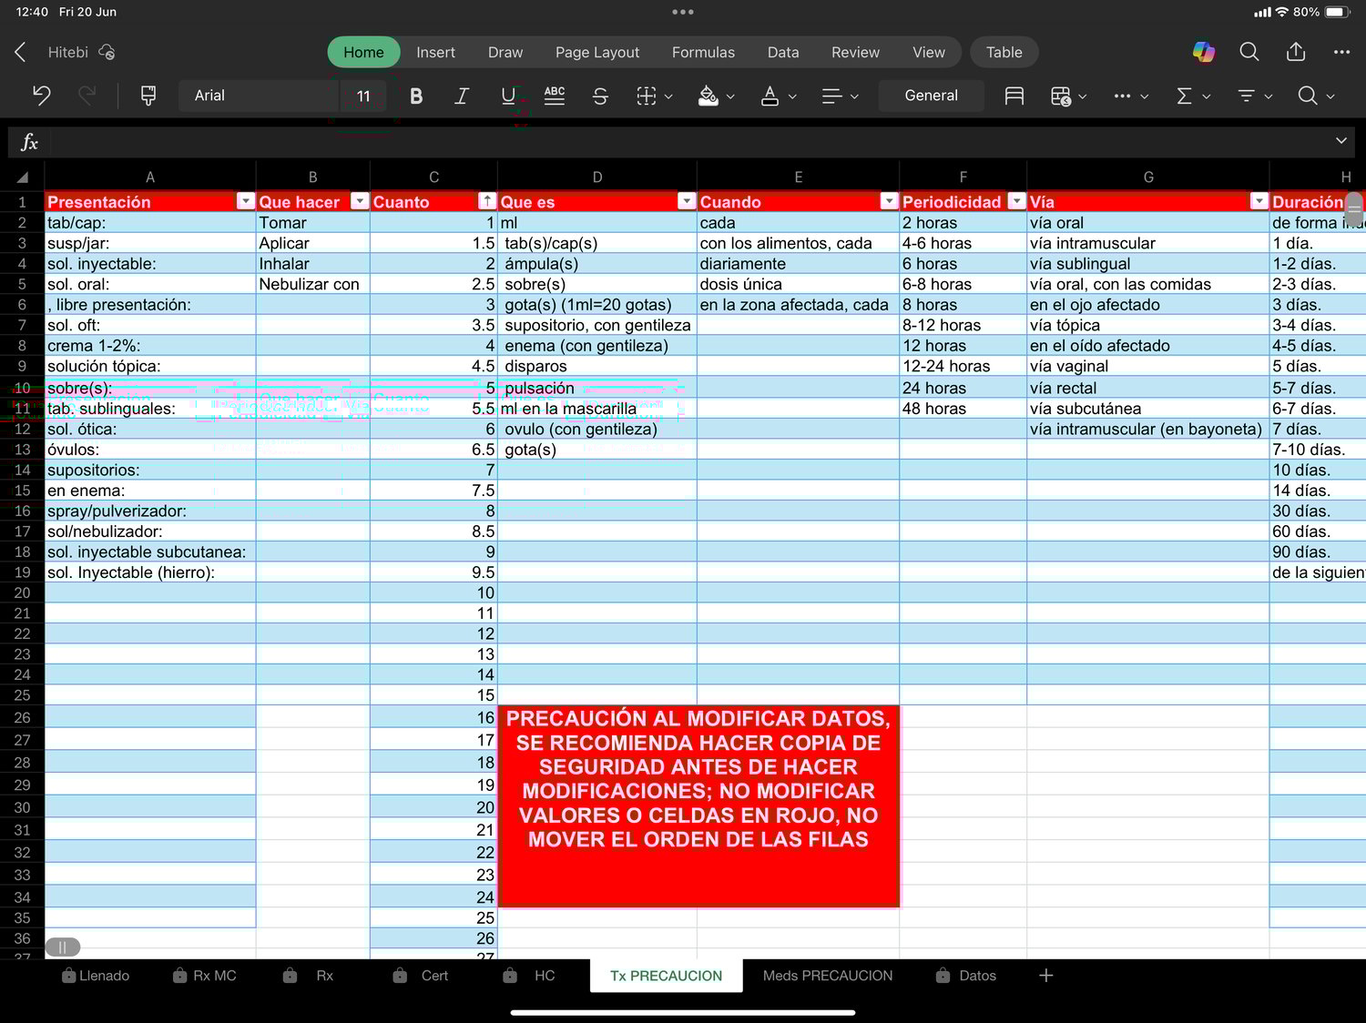Switch to the Formulas ribbon tab

703,52
